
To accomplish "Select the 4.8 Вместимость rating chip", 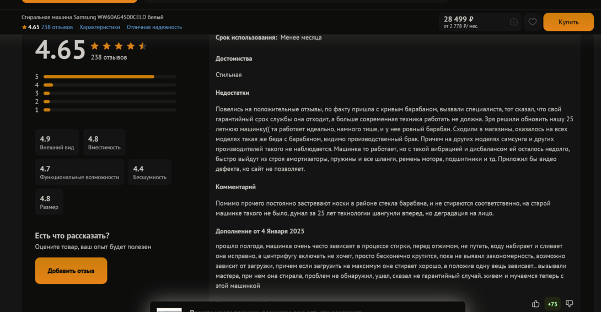I will (x=104, y=142).
